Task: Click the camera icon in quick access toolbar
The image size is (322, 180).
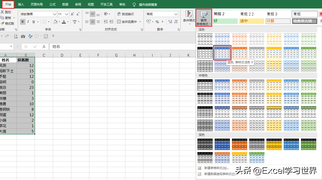Action: pyautogui.click(x=23, y=36)
